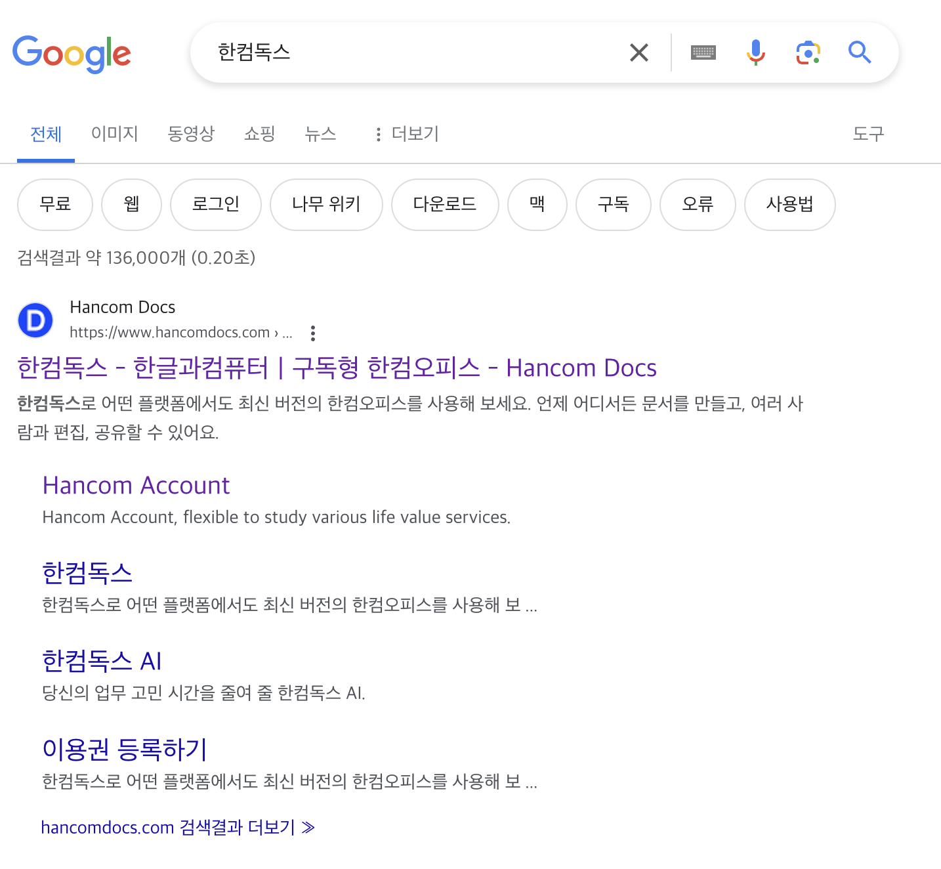Clear the search box with X icon

(638, 53)
